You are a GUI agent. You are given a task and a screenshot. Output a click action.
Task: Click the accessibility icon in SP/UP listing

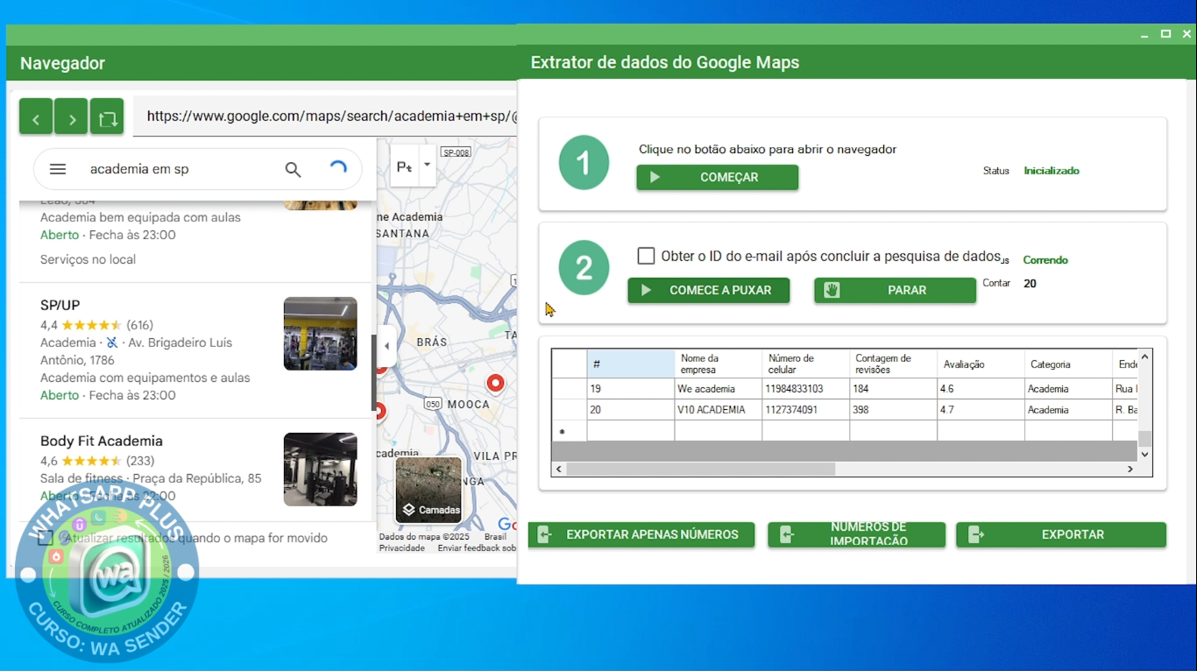[x=112, y=343]
